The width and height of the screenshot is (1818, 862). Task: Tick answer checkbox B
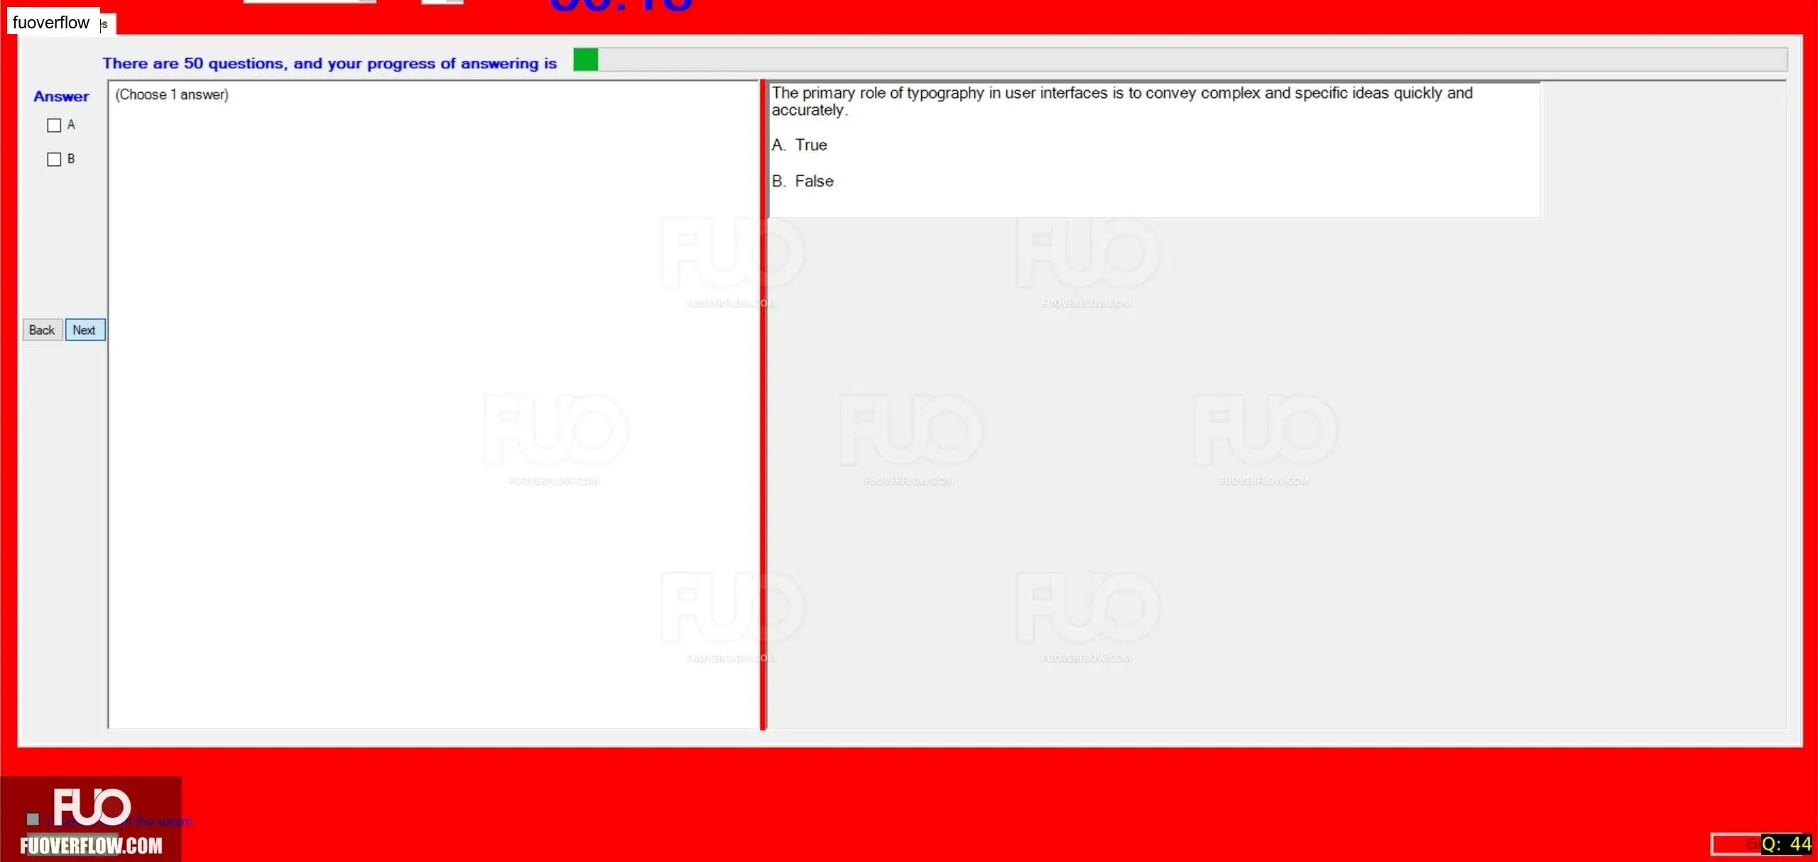point(54,160)
